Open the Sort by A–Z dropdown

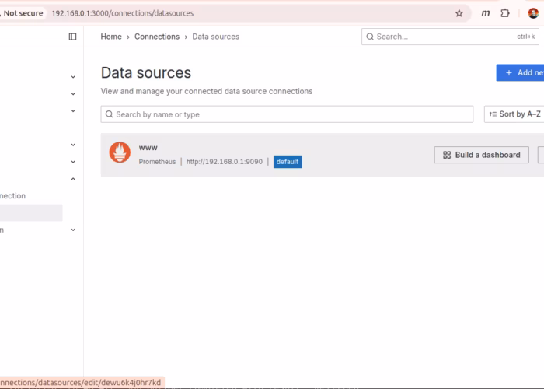[514, 114]
